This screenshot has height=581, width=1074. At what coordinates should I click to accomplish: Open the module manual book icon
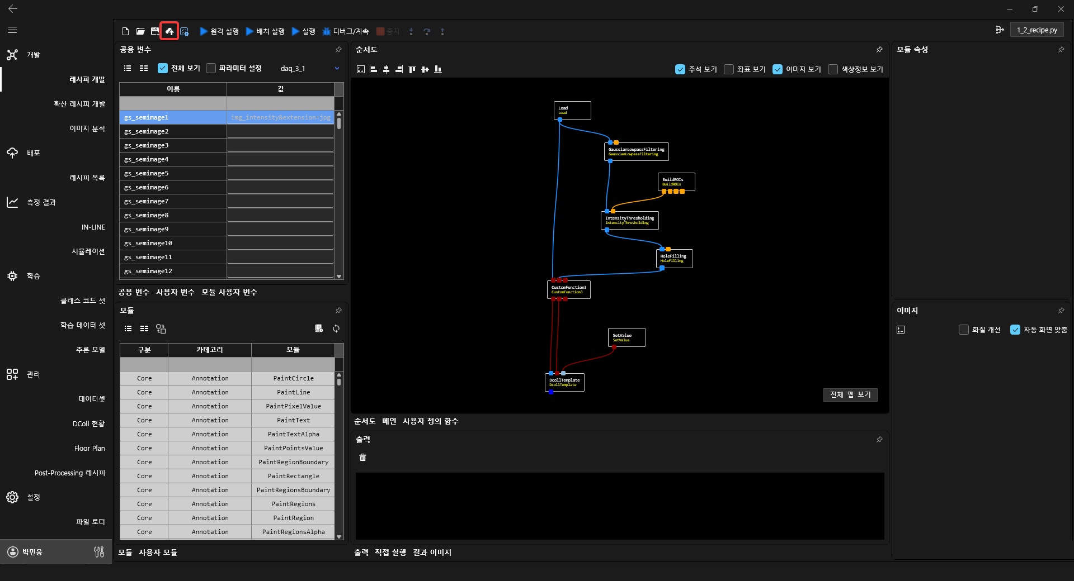[x=319, y=328]
